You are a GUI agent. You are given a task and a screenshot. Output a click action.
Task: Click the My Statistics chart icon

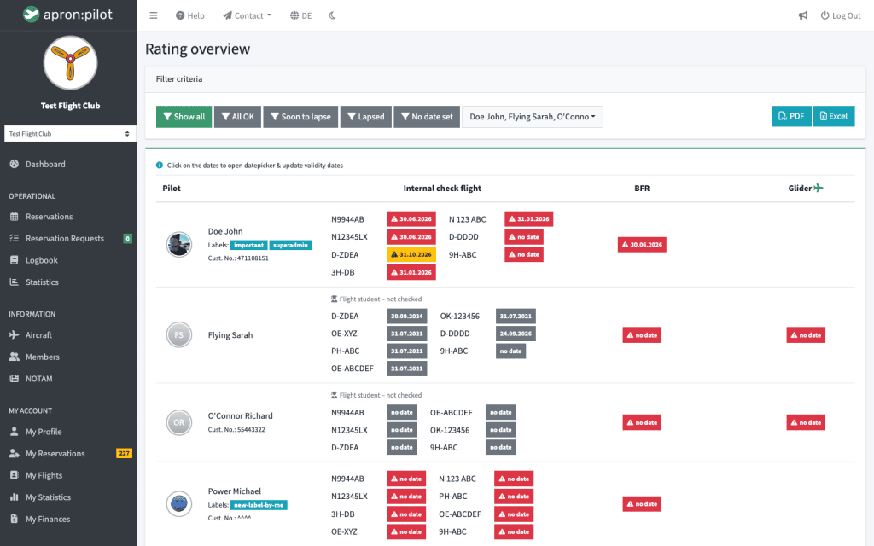click(x=15, y=497)
